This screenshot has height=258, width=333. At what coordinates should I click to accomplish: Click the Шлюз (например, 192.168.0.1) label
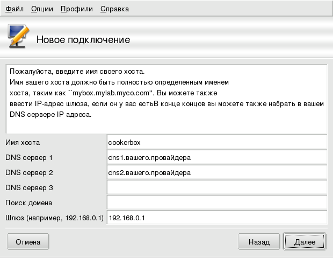tap(54, 218)
